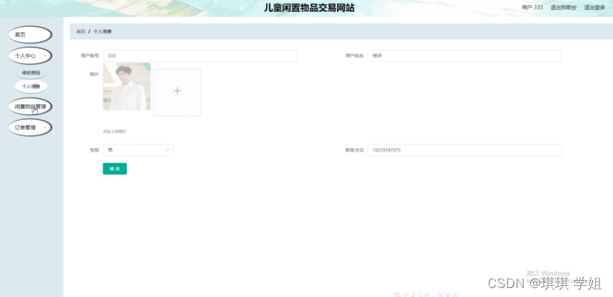613x297 pixels.
Task: Click the site title 儿童闲置物品交易网站
Action: coord(309,7)
